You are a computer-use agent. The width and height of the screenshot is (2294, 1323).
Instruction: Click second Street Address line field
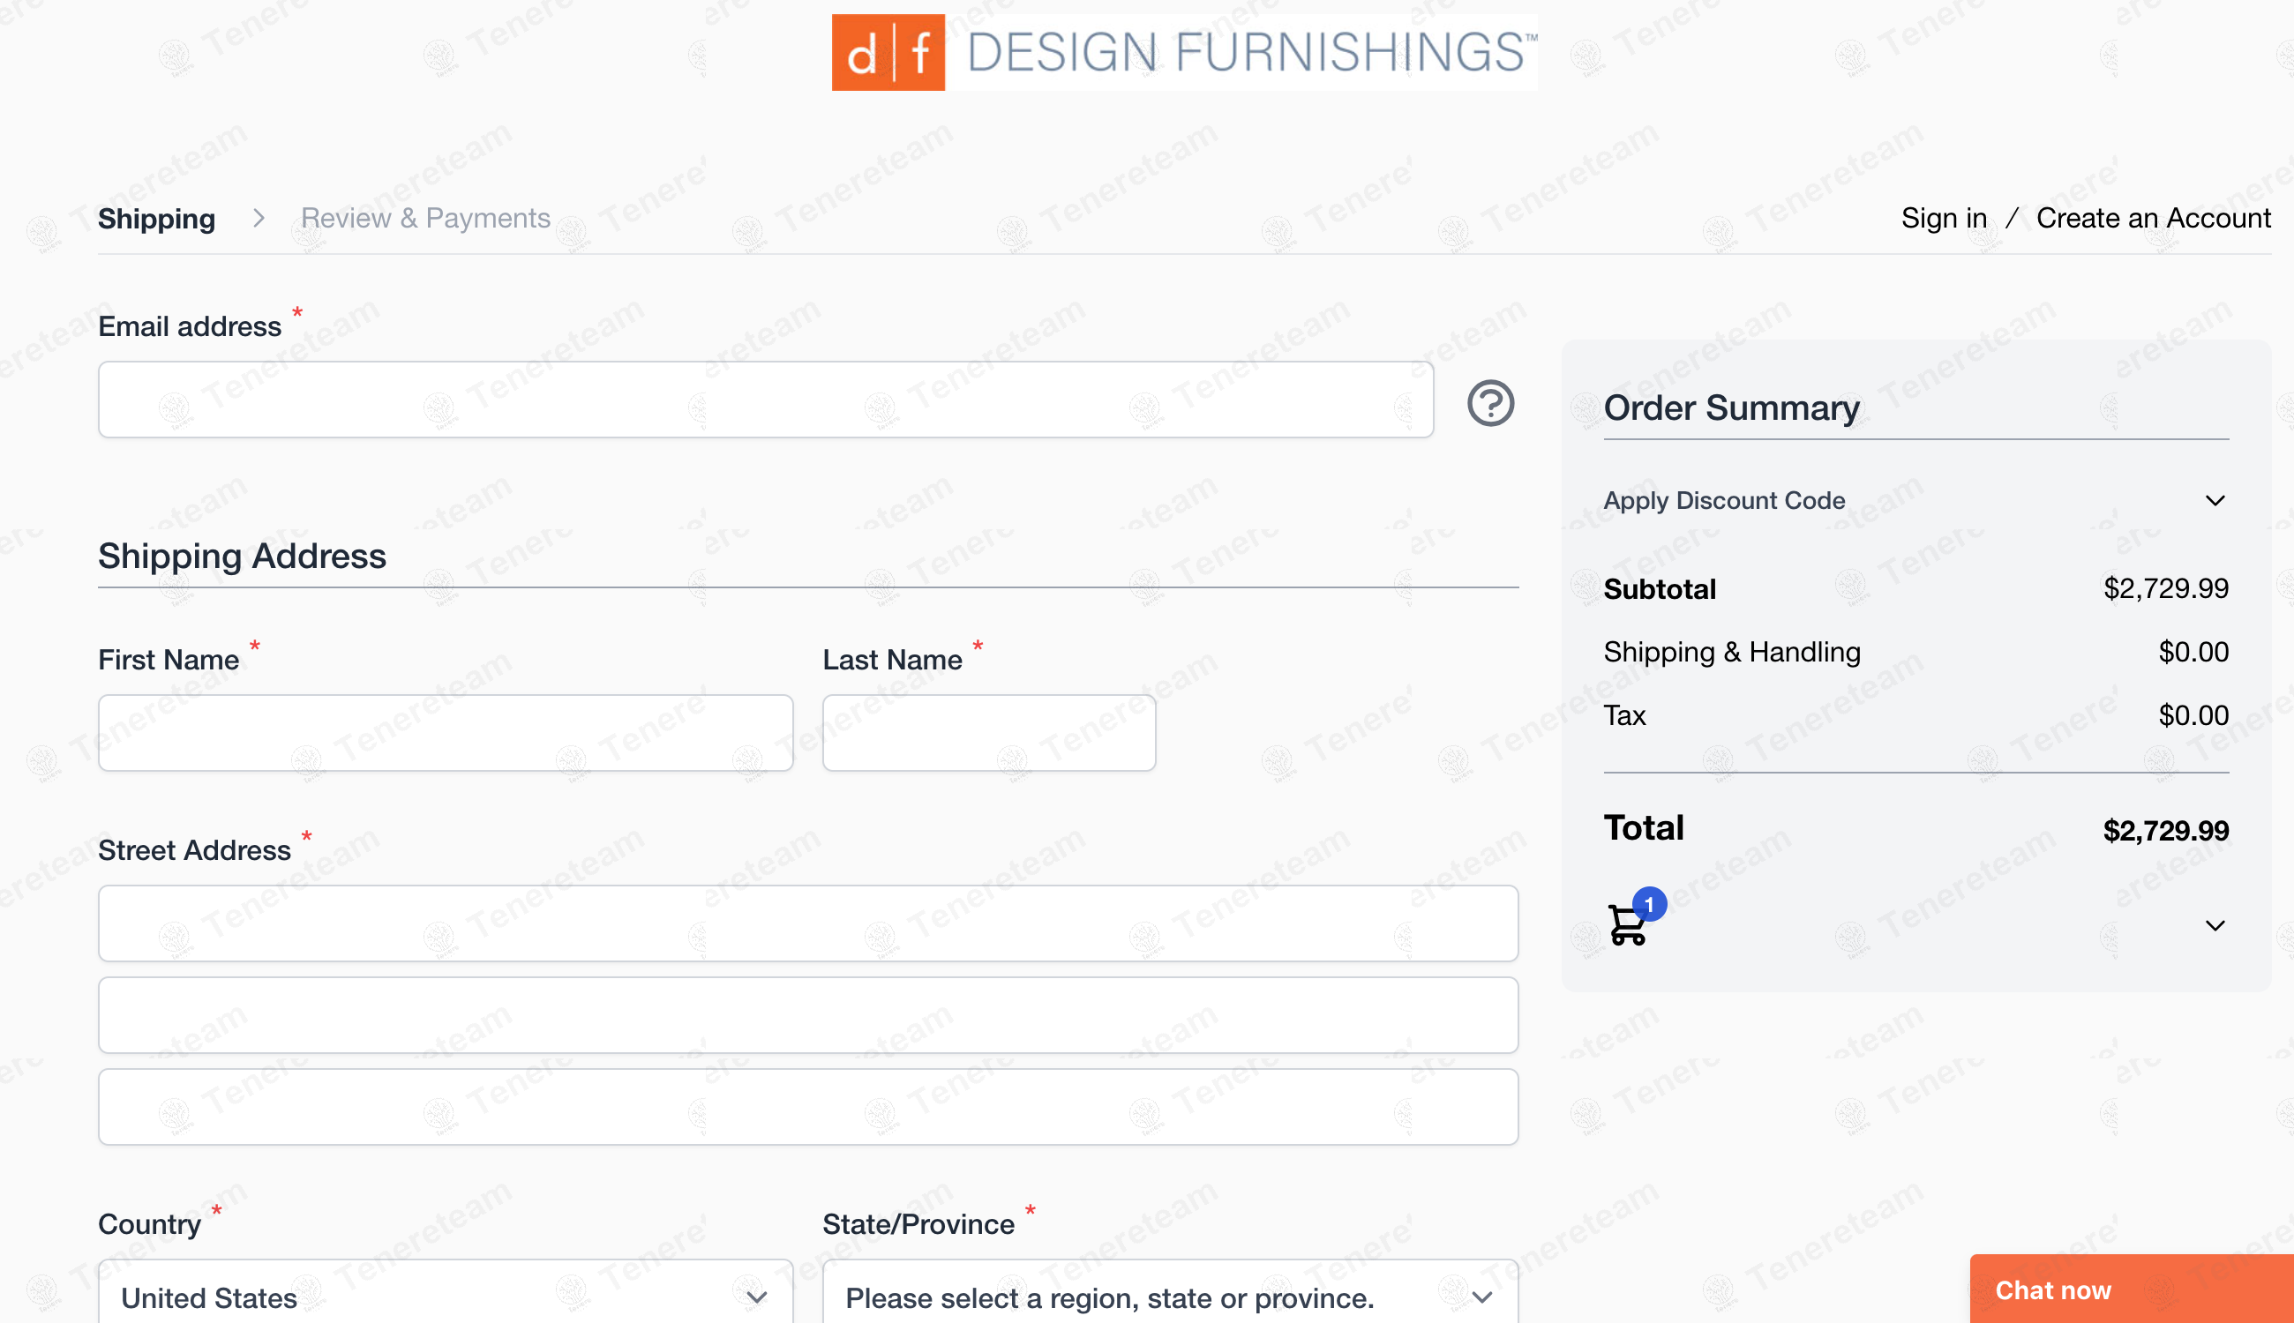pos(808,1016)
